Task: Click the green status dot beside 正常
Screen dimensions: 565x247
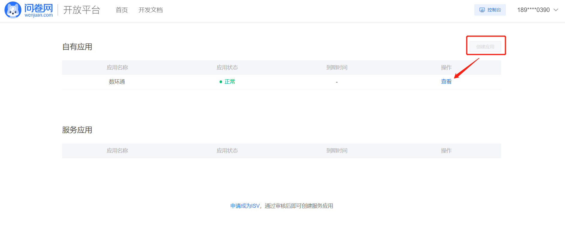Action: [x=221, y=82]
